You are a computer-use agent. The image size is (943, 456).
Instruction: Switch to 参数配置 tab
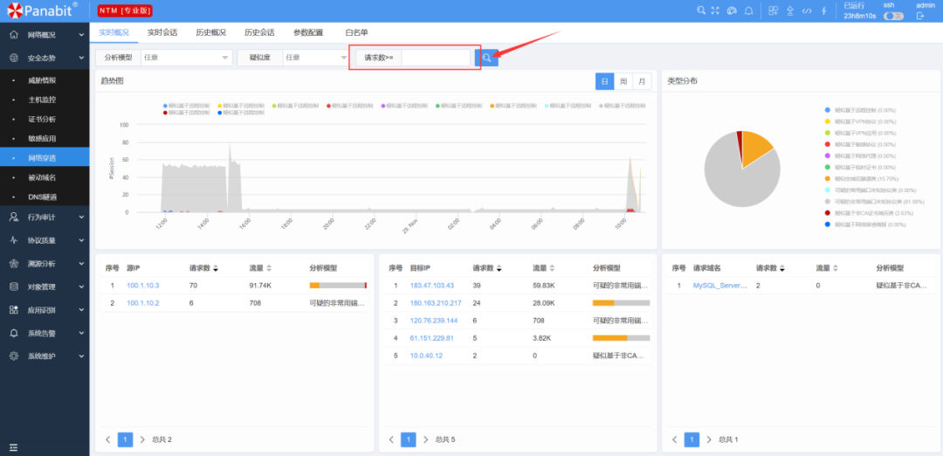[308, 32]
